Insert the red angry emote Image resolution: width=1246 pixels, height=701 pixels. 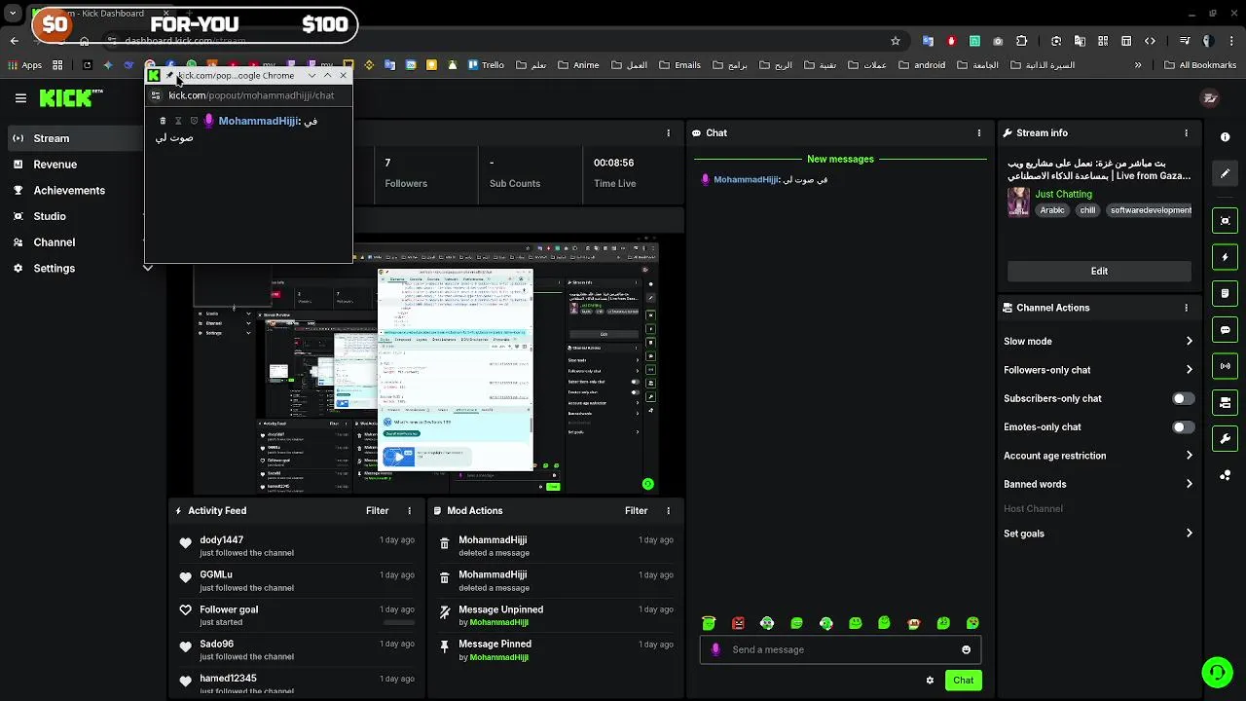tap(738, 623)
